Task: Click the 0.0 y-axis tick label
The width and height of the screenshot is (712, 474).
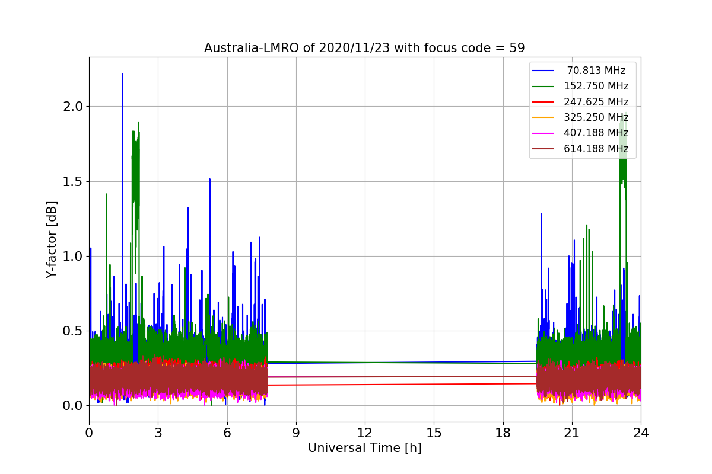Action: (72, 406)
